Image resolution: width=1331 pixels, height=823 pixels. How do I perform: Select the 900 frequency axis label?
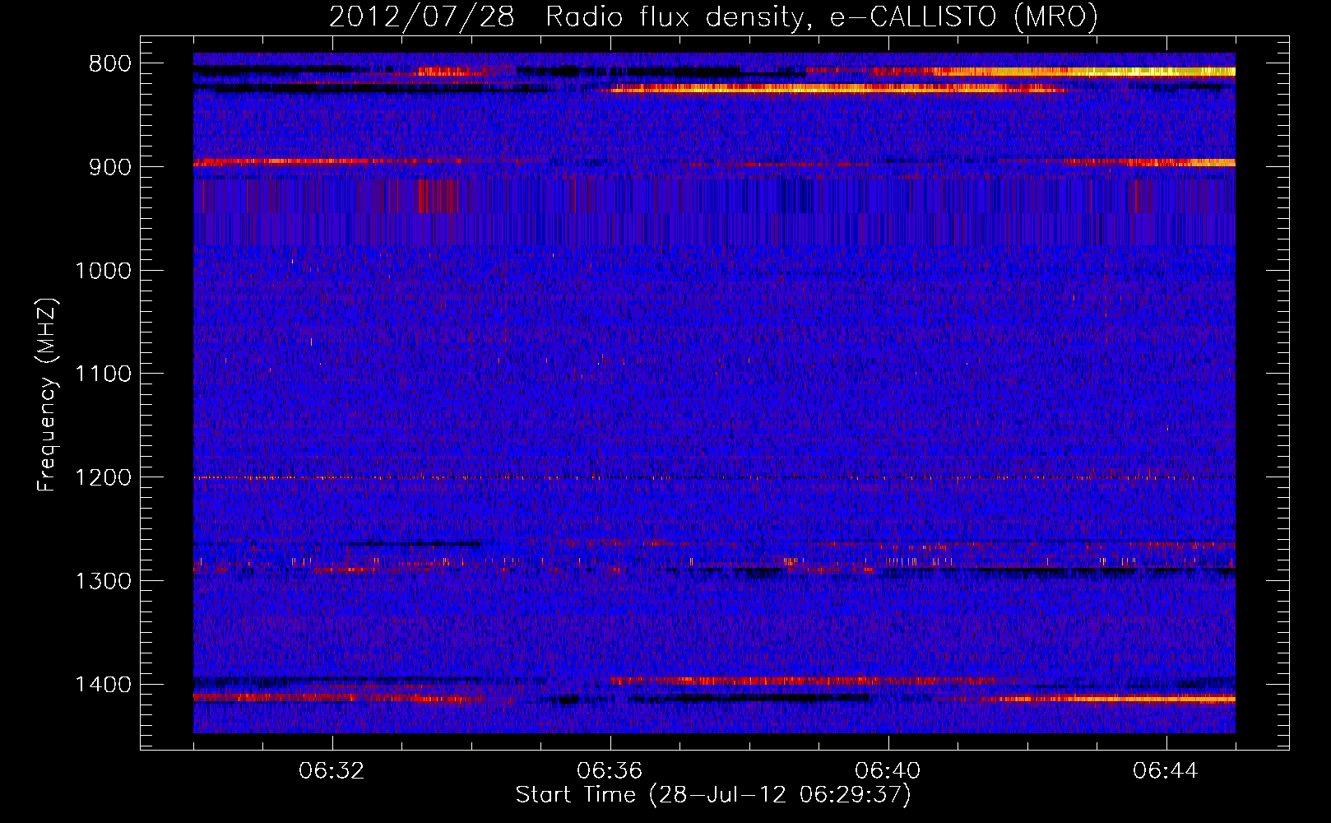tap(109, 167)
